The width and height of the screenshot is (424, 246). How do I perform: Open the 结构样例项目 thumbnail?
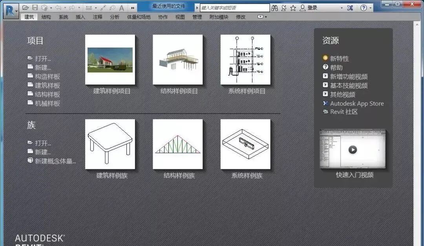pyautogui.click(x=178, y=60)
